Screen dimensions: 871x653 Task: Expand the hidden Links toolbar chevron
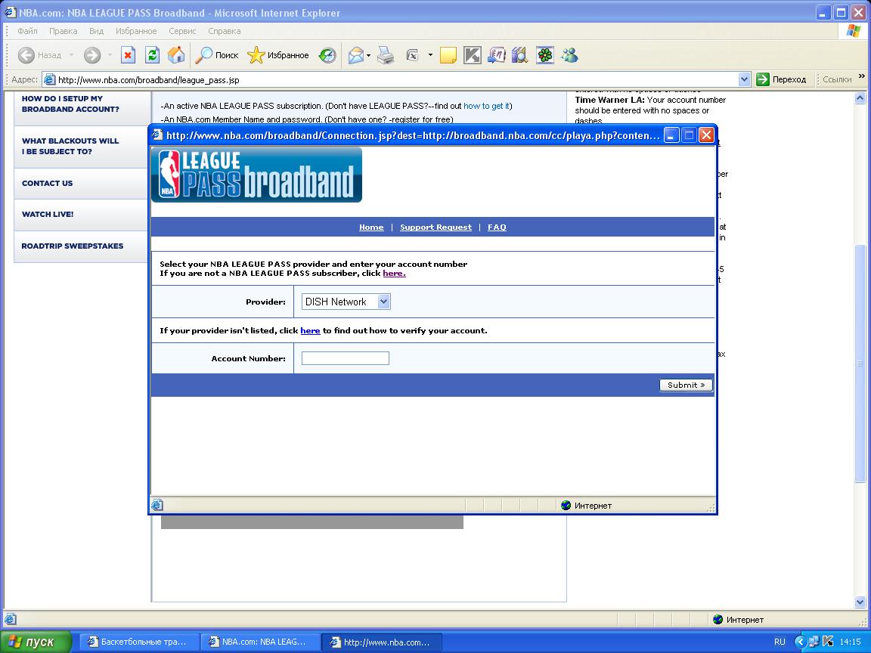click(862, 76)
